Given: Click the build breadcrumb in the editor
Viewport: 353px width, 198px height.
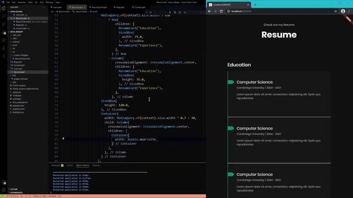Looking at the screenshot, I should (x=94, y=12).
